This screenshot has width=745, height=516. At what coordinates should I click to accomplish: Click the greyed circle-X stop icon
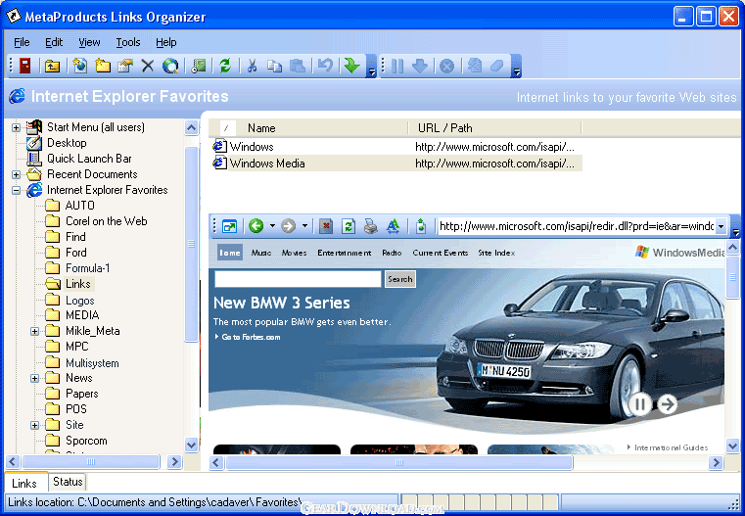click(446, 66)
